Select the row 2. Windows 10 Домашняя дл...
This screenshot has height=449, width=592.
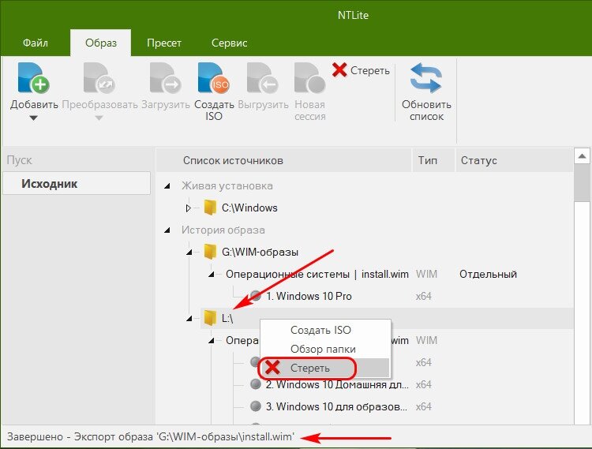337,384
